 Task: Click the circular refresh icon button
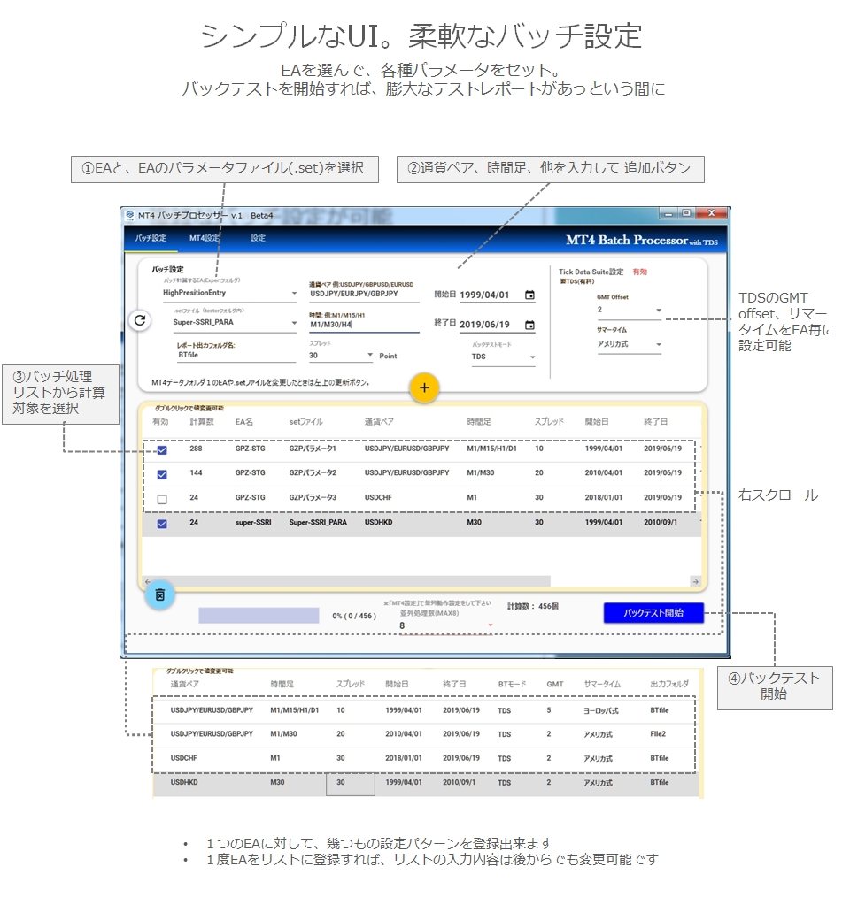pyautogui.click(x=140, y=320)
